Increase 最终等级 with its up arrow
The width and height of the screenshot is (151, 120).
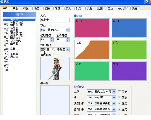point(67,39)
